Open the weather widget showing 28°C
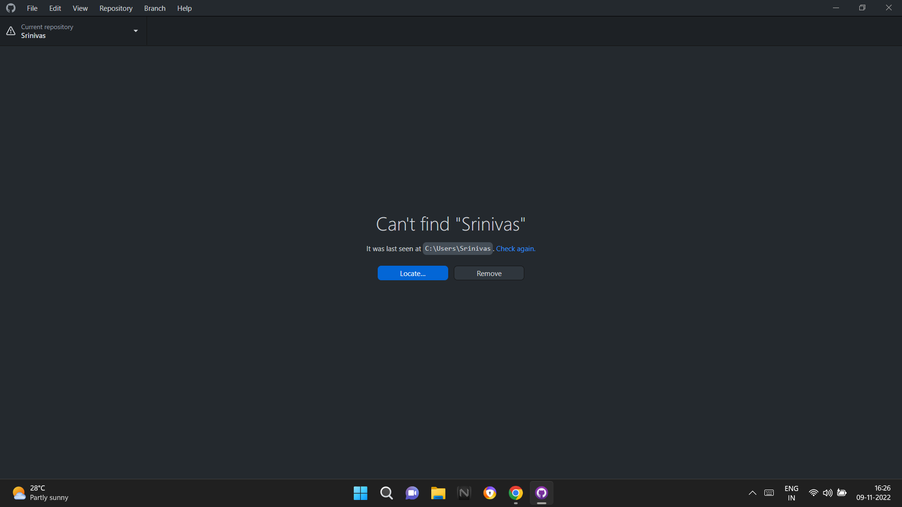Image resolution: width=902 pixels, height=507 pixels. [40, 493]
